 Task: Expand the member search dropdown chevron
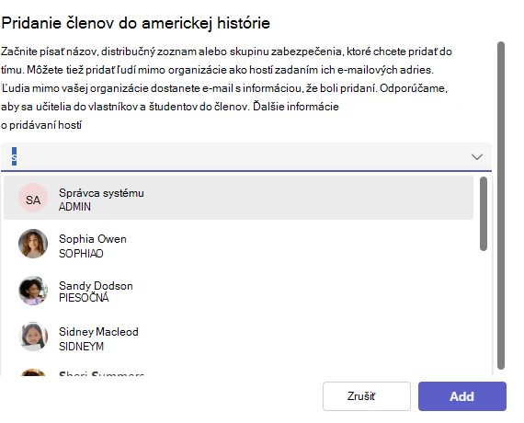tap(476, 156)
